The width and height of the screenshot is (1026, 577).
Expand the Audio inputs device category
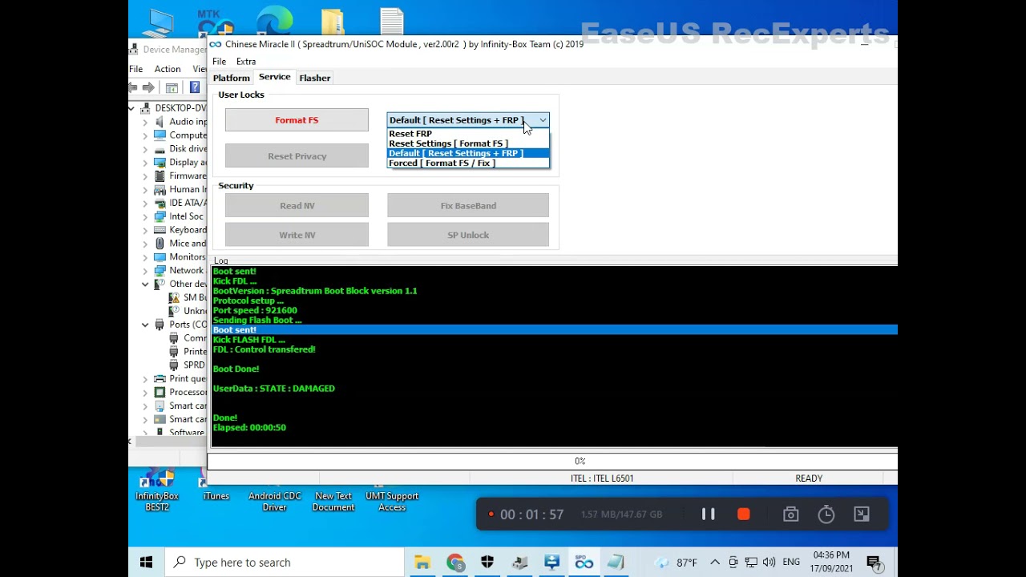point(145,122)
